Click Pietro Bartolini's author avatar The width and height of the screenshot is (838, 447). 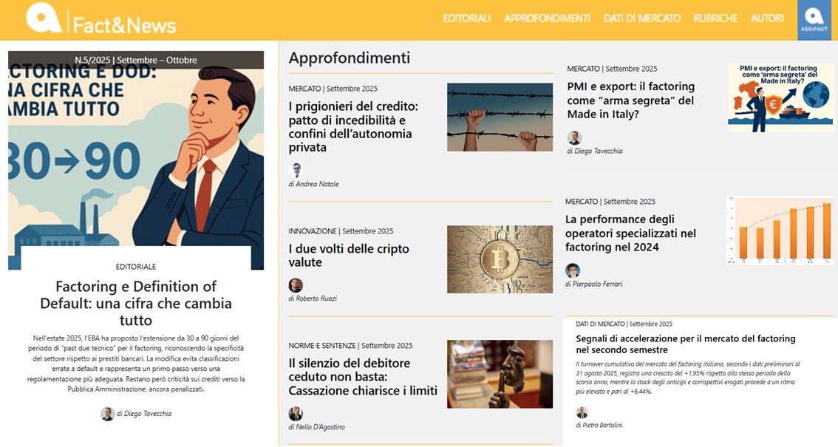[x=582, y=412]
